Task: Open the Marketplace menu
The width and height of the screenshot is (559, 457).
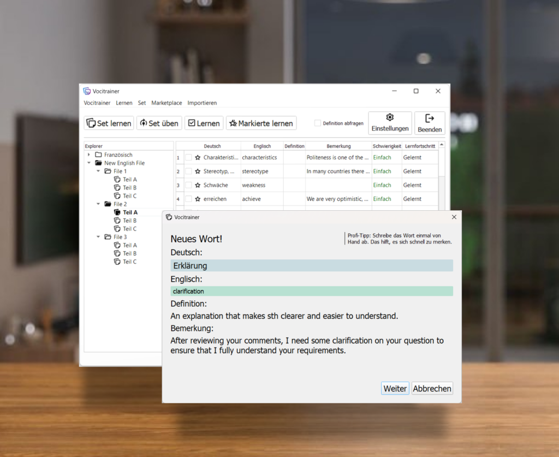Action: [x=166, y=103]
